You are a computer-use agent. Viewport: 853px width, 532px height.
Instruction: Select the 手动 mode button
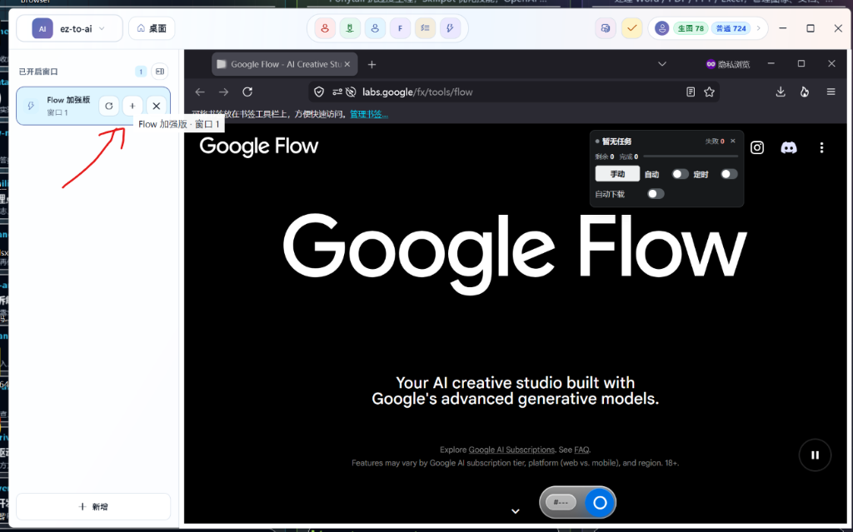pyautogui.click(x=617, y=174)
